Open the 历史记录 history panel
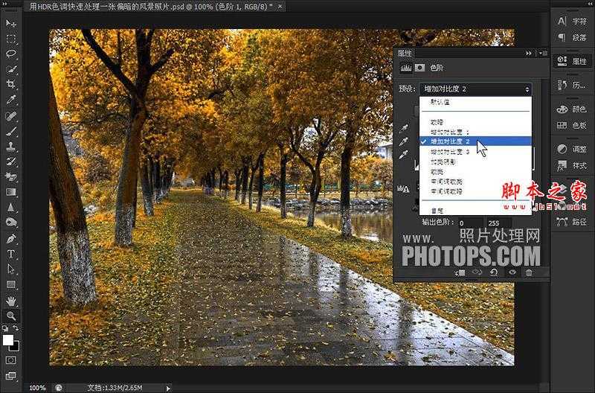The width and height of the screenshot is (595, 393). tap(572, 85)
